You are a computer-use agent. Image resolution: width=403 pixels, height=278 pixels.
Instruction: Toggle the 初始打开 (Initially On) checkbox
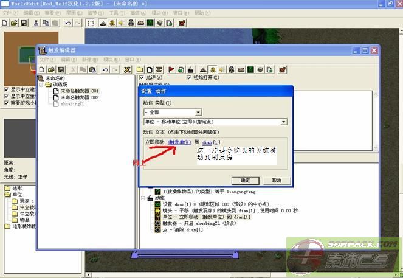(188, 78)
